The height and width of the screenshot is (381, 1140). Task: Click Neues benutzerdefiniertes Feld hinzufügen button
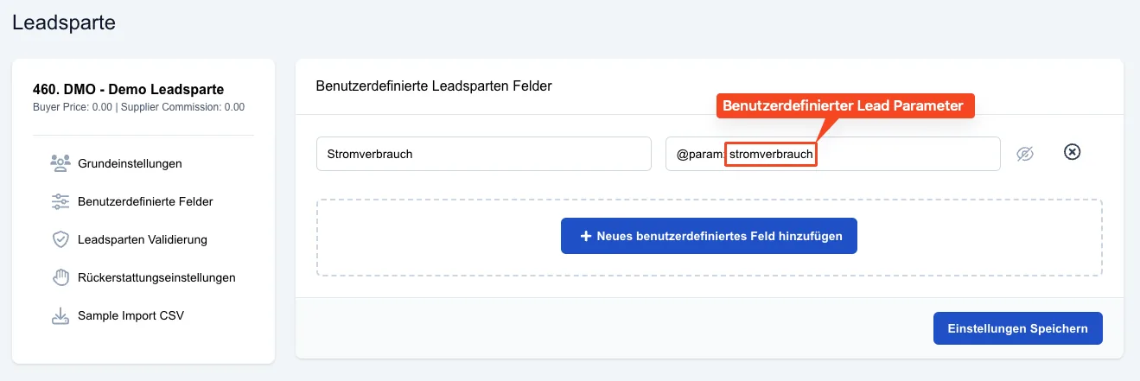point(709,236)
